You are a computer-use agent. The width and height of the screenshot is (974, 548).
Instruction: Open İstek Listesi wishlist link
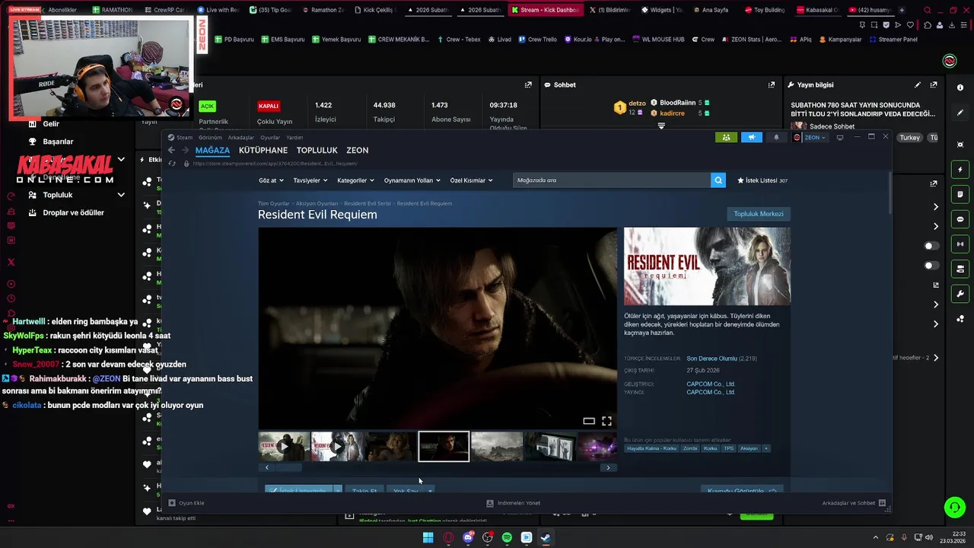[x=762, y=180]
